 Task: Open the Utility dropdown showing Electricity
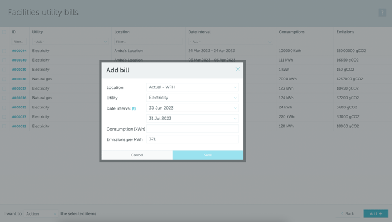pos(192,98)
